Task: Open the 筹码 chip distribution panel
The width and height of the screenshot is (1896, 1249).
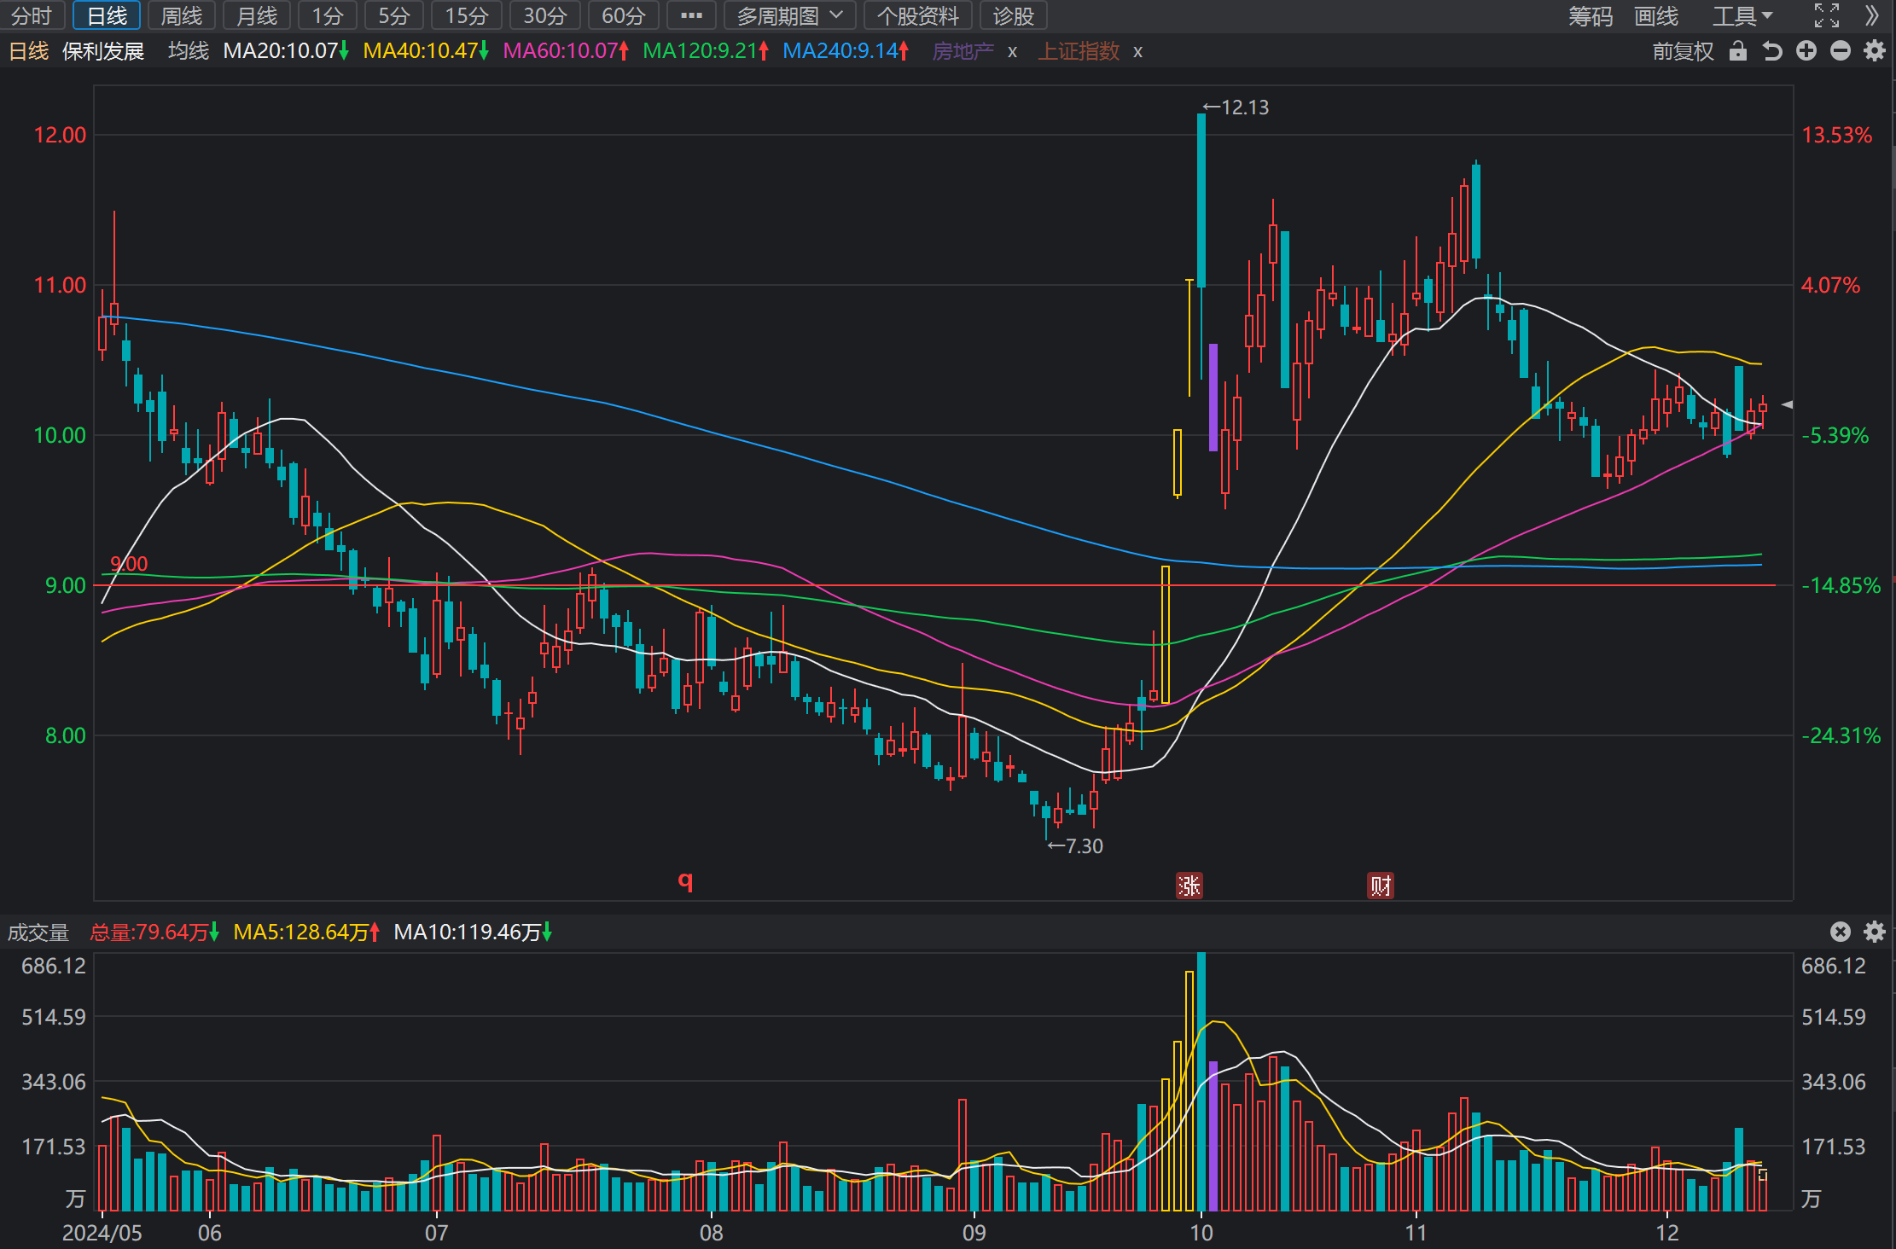Action: click(1591, 15)
